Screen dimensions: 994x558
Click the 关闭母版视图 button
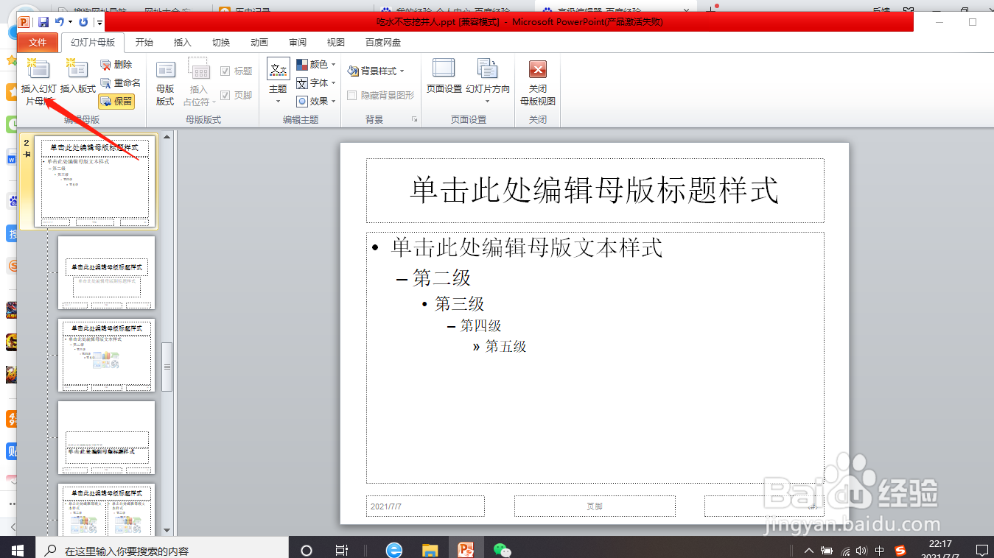[x=537, y=81]
